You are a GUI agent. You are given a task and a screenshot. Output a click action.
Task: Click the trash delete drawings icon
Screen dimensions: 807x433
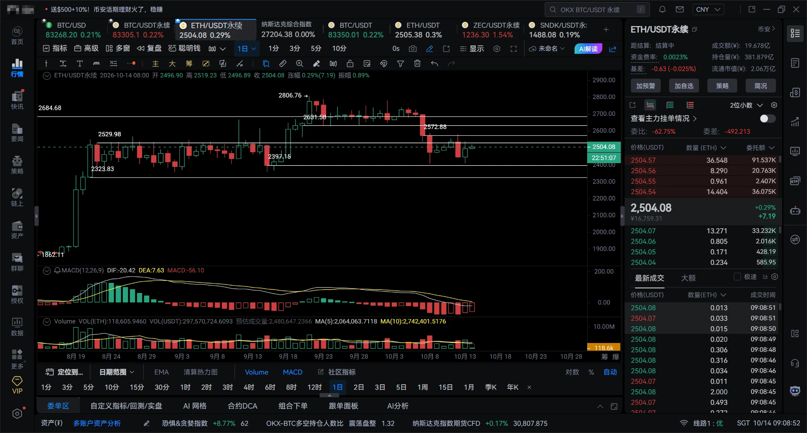tap(417, 63)
